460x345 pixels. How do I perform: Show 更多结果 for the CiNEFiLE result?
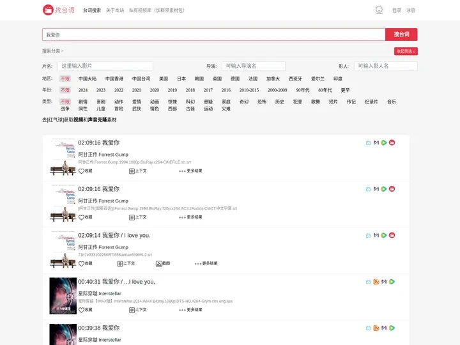tap(190, 171)
